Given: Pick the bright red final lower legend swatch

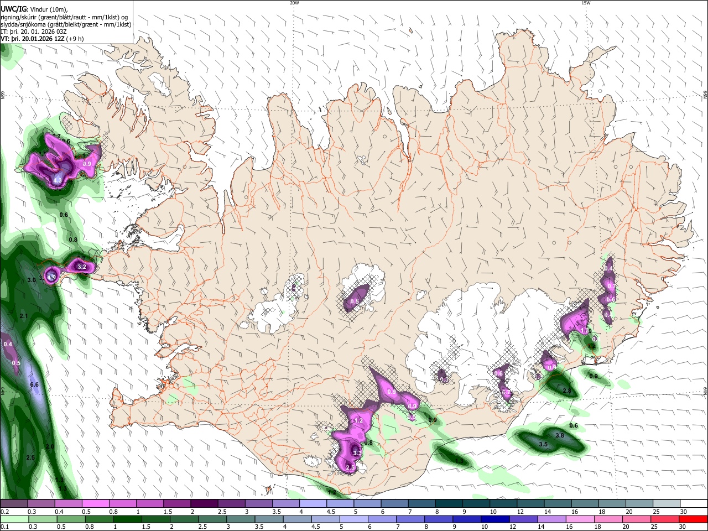Looking at the screenshot, I should (x=694, y=519).
